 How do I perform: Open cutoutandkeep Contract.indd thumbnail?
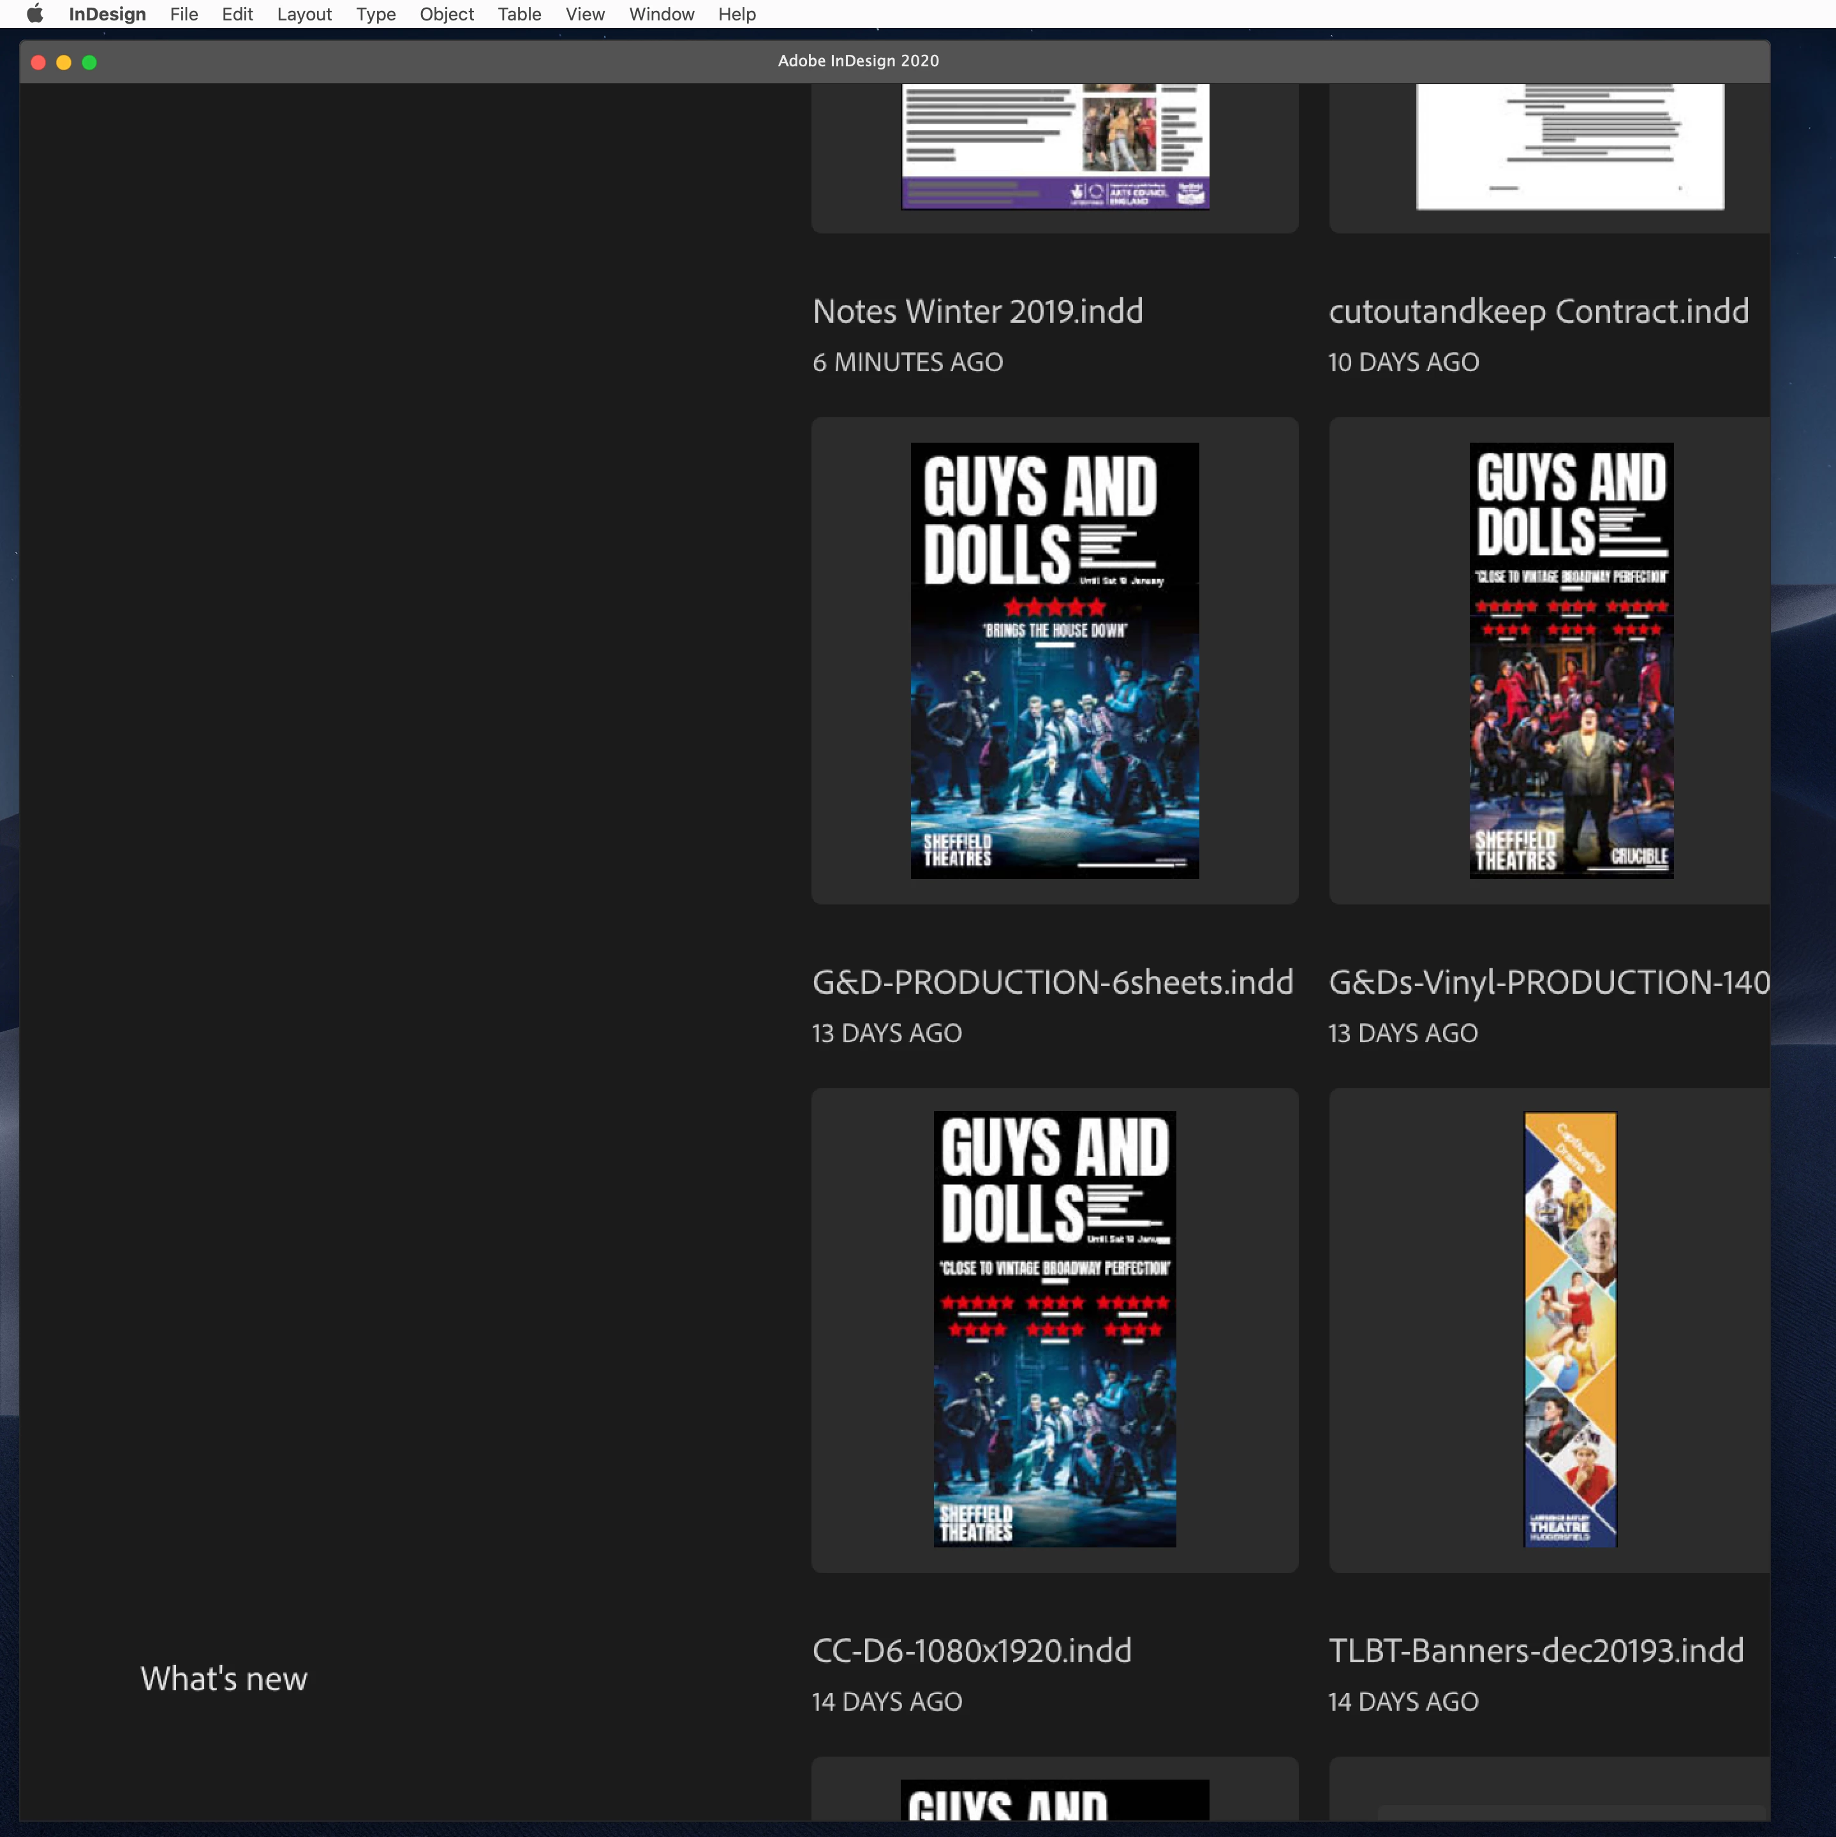tap(1569, 147)
